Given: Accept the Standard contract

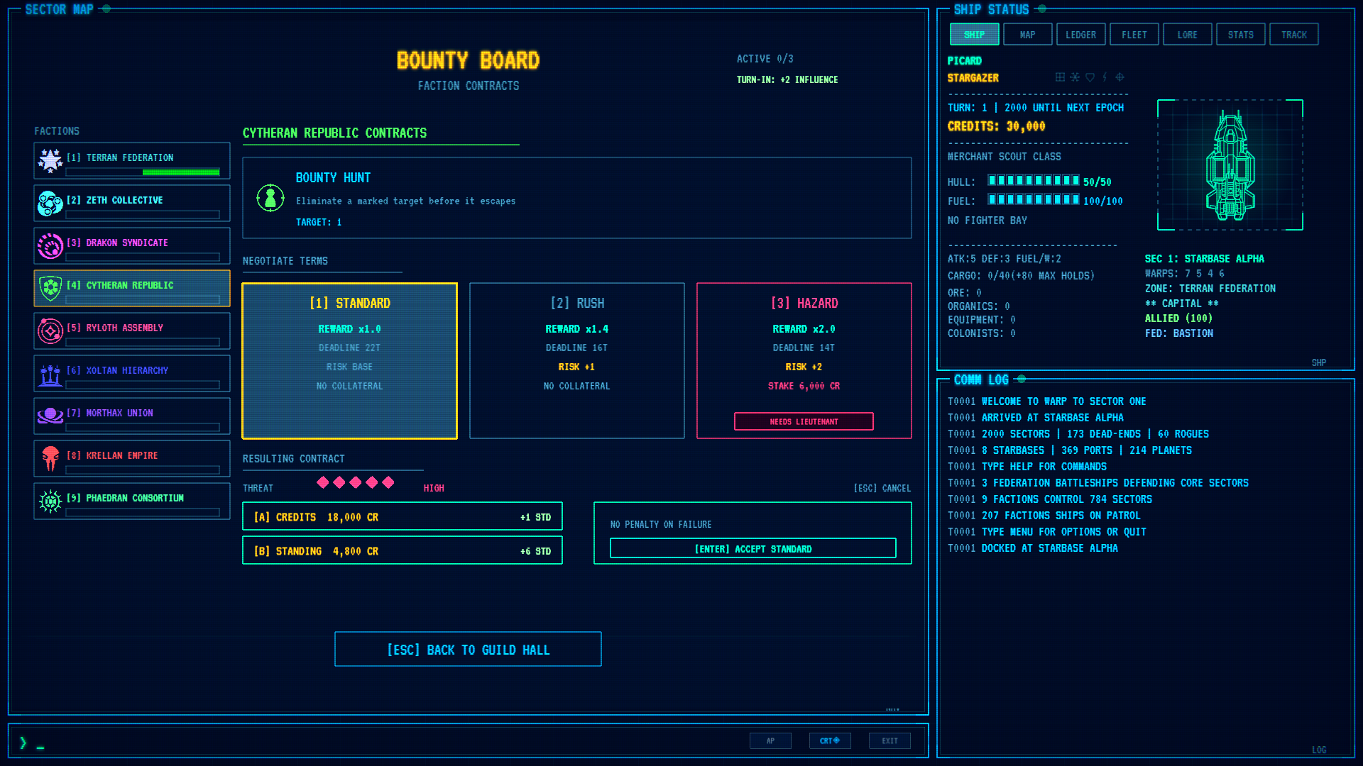Looking at the screenshot, I should click(752, 549).
